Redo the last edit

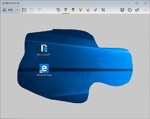point(39,10)
